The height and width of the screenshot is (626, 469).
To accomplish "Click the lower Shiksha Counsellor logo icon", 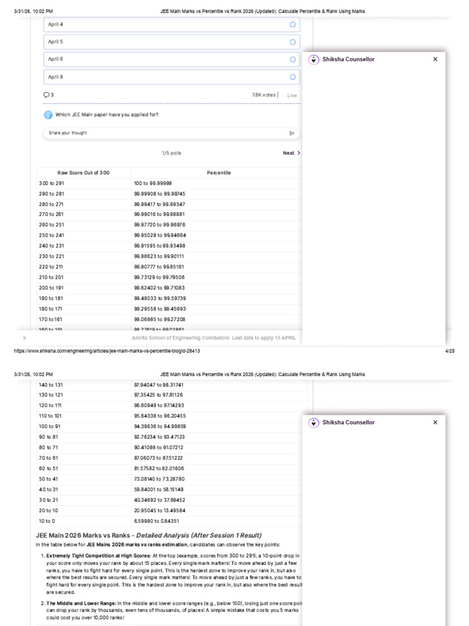I will tap(314, 423).
